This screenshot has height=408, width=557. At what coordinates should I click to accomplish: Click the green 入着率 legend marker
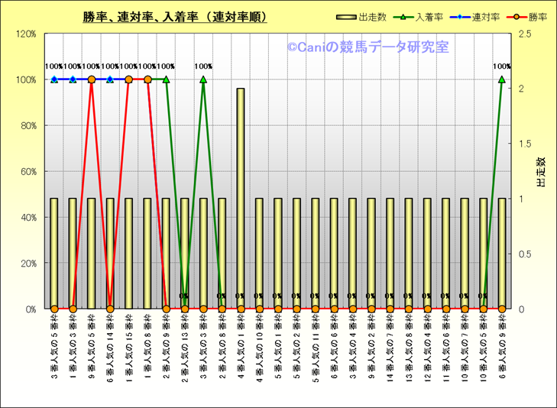(403, 17)
